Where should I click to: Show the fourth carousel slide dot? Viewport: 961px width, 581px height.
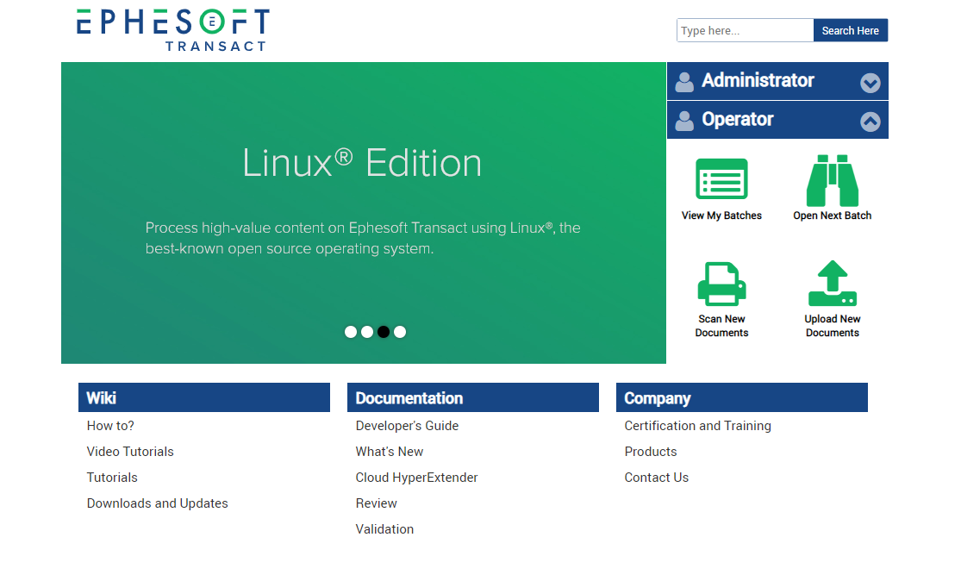(x=400, y=332)
